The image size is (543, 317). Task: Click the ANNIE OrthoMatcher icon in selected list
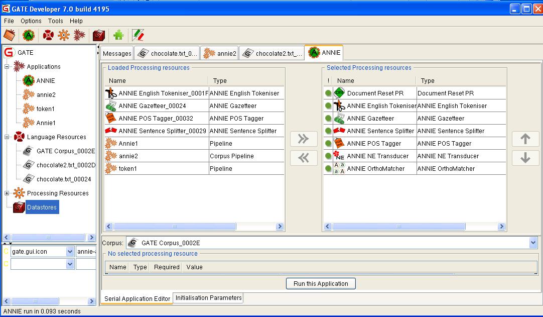[x=339, y=168]
